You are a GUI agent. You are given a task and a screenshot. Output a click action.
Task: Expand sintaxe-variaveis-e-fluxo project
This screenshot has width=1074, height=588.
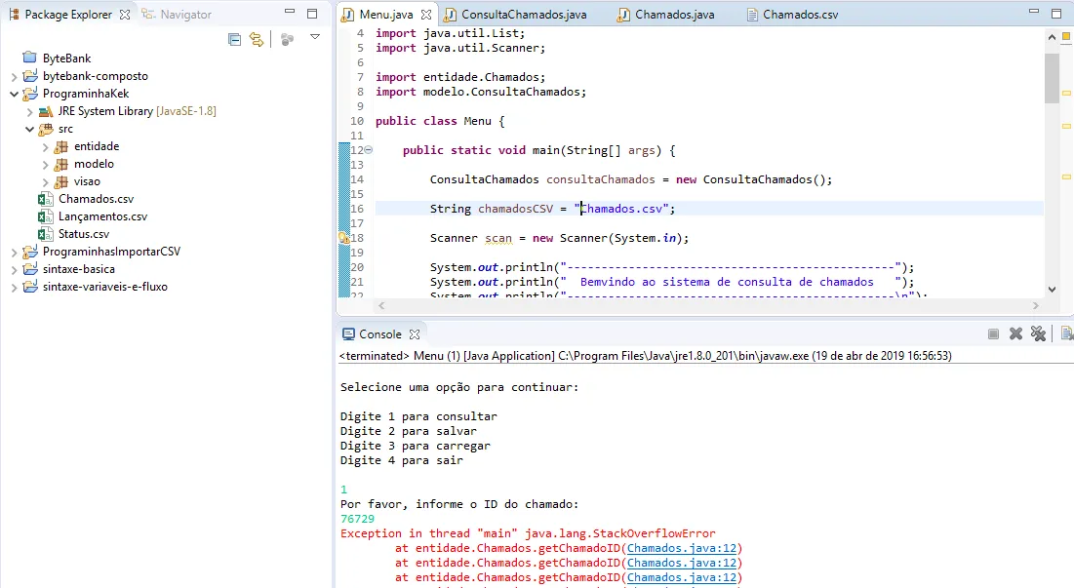15,288
